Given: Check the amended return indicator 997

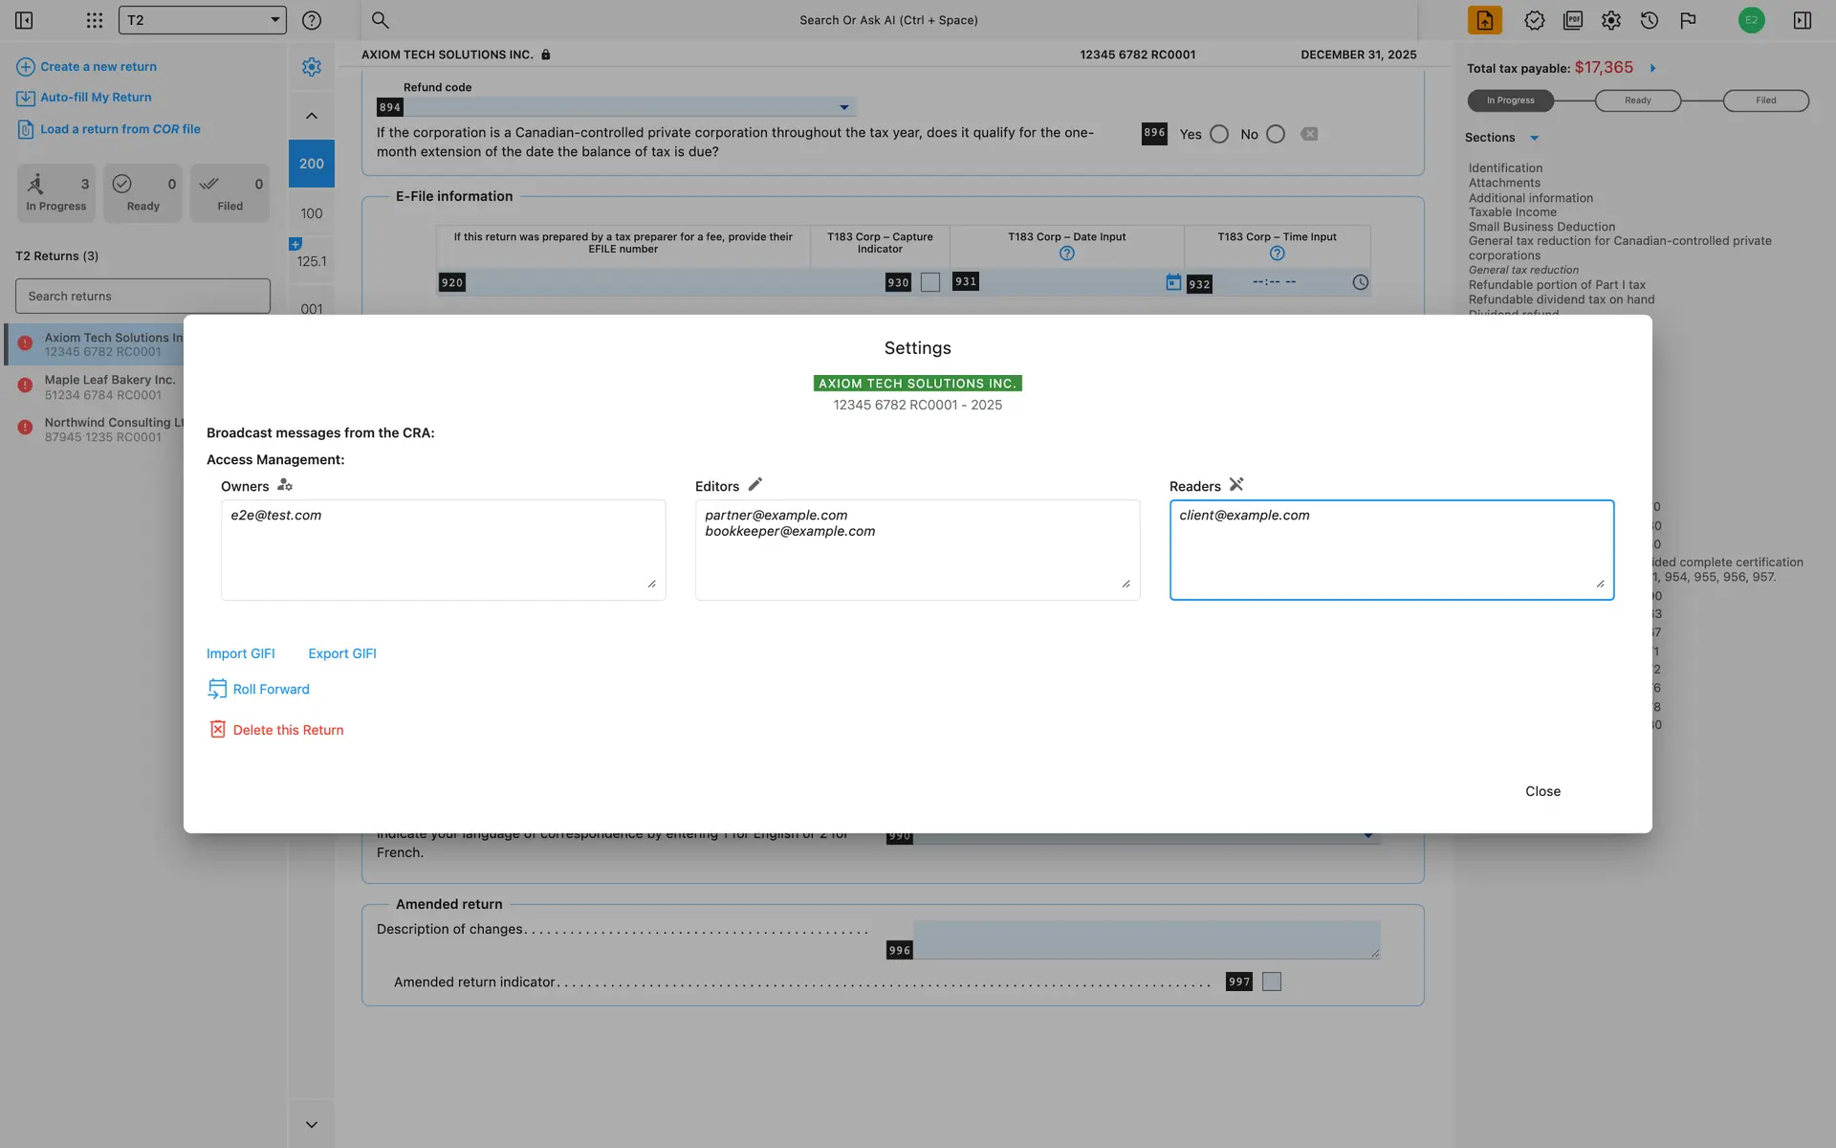Looking at the screenshot, I should pyautogui.click(x=1271, y=982).
